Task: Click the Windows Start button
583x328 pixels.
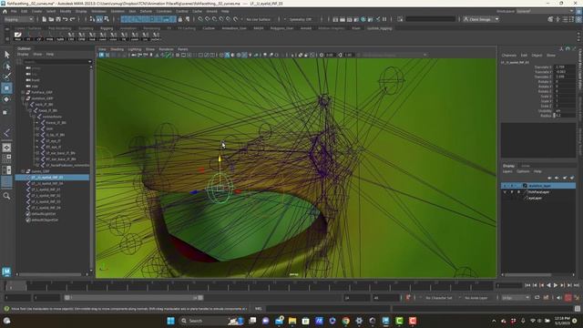Action: pos(170,321)
